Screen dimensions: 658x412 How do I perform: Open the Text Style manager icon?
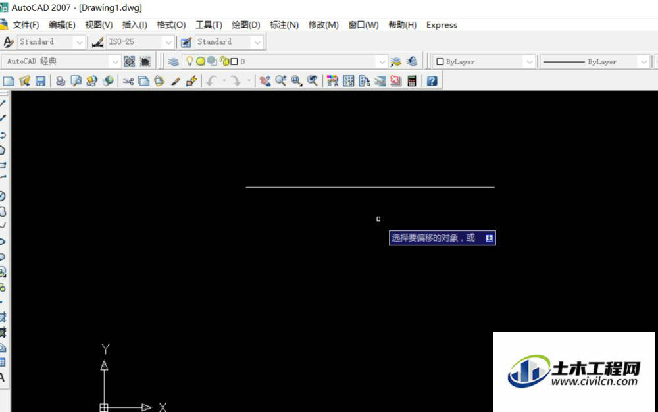(x=9, y=42)
